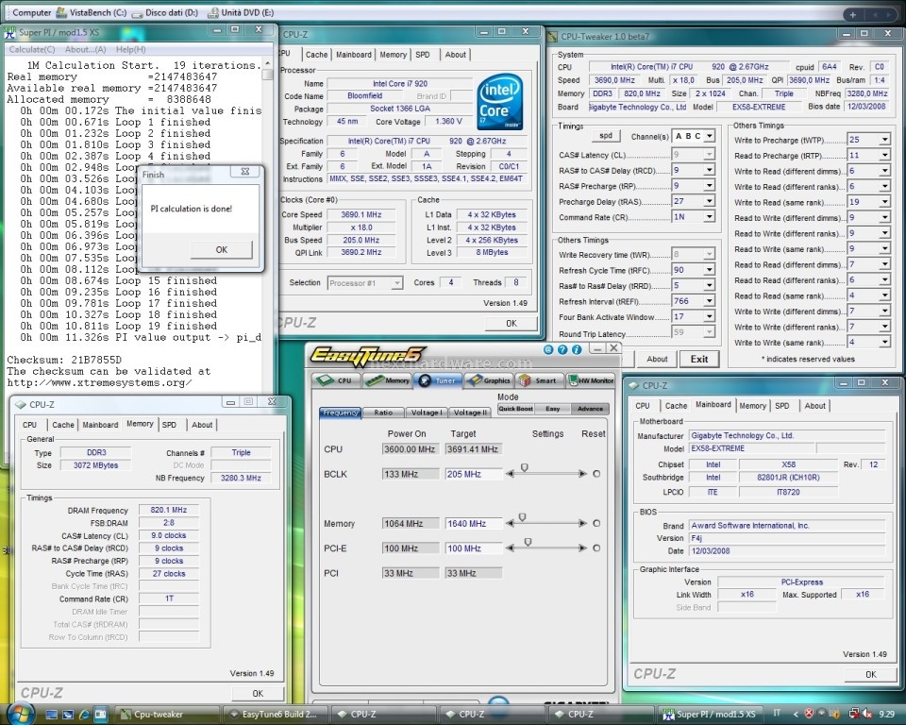Open the HW Monitor tab in EasyTune6
Screen dimensions: 906x725
pyautogui.click(x=591, y=380)
